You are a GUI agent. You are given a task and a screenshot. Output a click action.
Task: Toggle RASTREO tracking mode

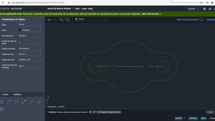[x=193, y=118]
